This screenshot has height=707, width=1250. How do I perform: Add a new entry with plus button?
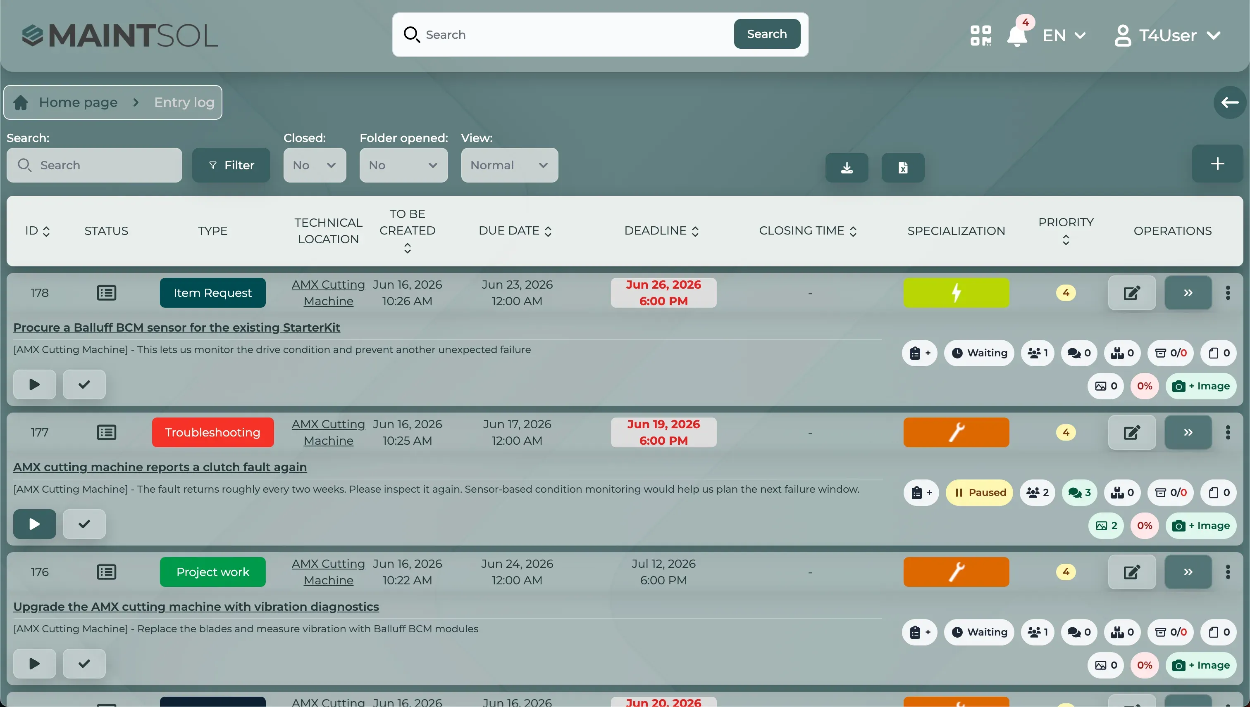(x=1217, y=164)
